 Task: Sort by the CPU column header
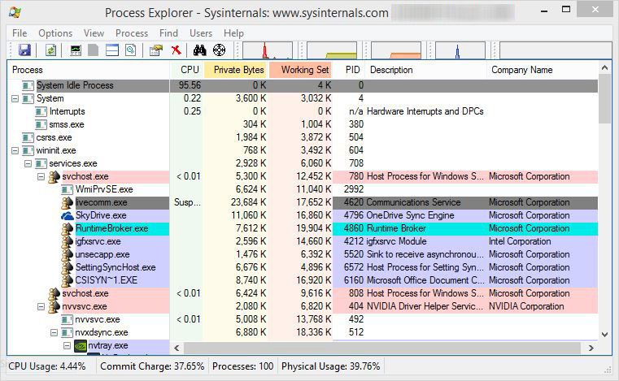click(186, 70)
